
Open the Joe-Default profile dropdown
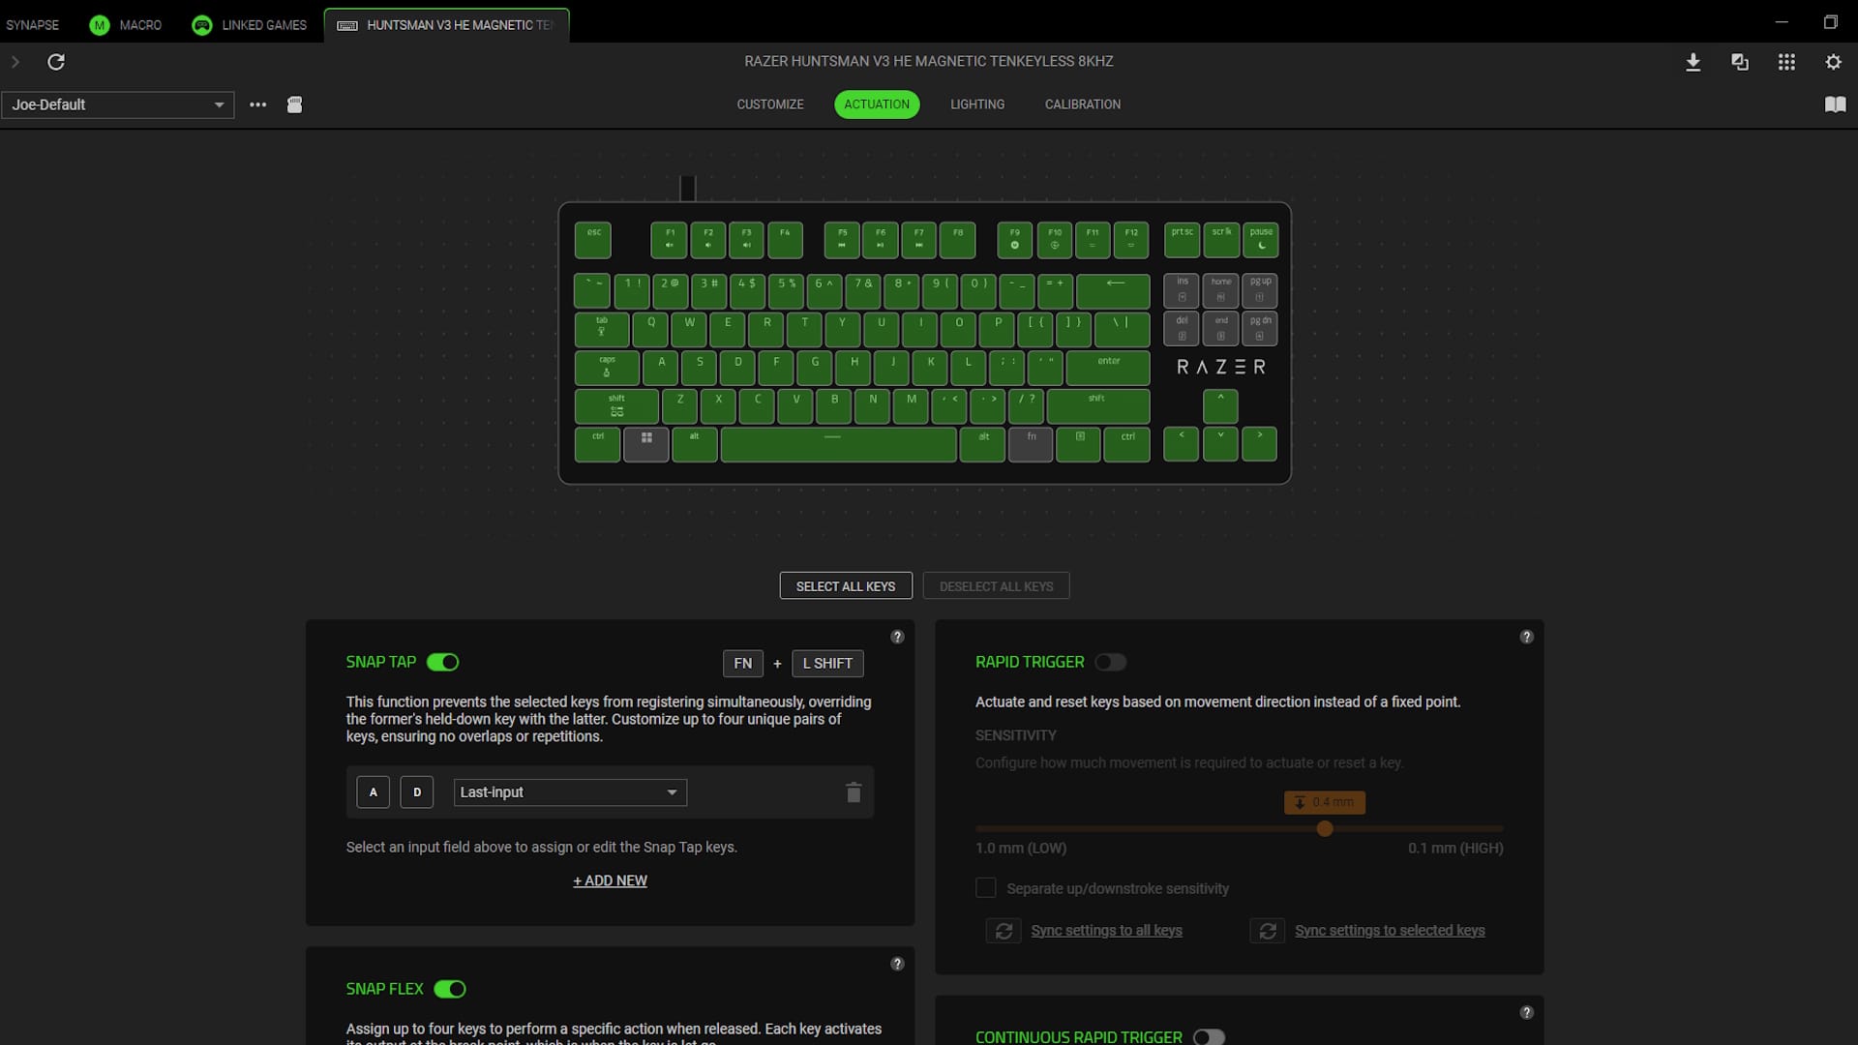(x=118, y=104)
